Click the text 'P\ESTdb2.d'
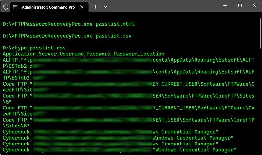 18,66
